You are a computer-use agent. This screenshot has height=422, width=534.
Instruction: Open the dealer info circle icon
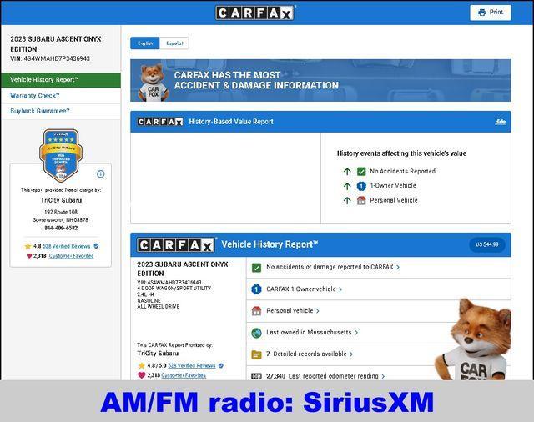tap(100, 174)
